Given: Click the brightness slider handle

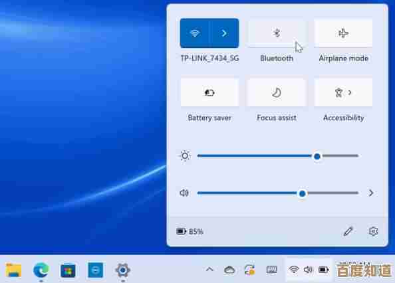Looking at the screenshot, I should tap(317, 156).
